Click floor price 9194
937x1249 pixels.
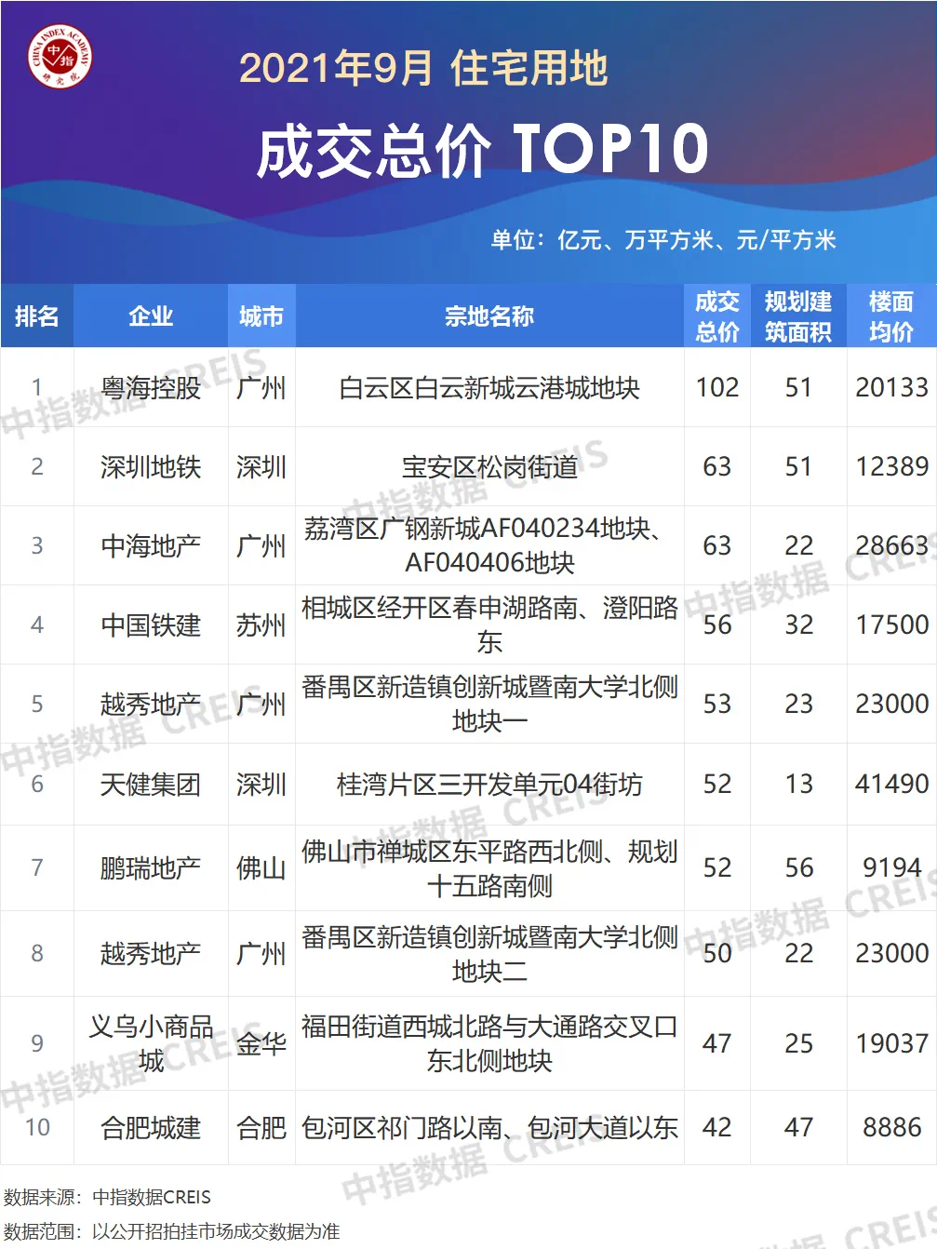891,868
